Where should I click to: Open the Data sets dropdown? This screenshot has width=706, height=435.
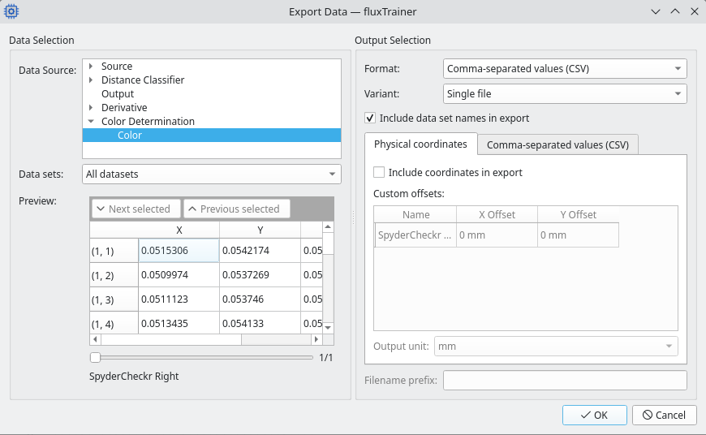(x=212, y=174)
